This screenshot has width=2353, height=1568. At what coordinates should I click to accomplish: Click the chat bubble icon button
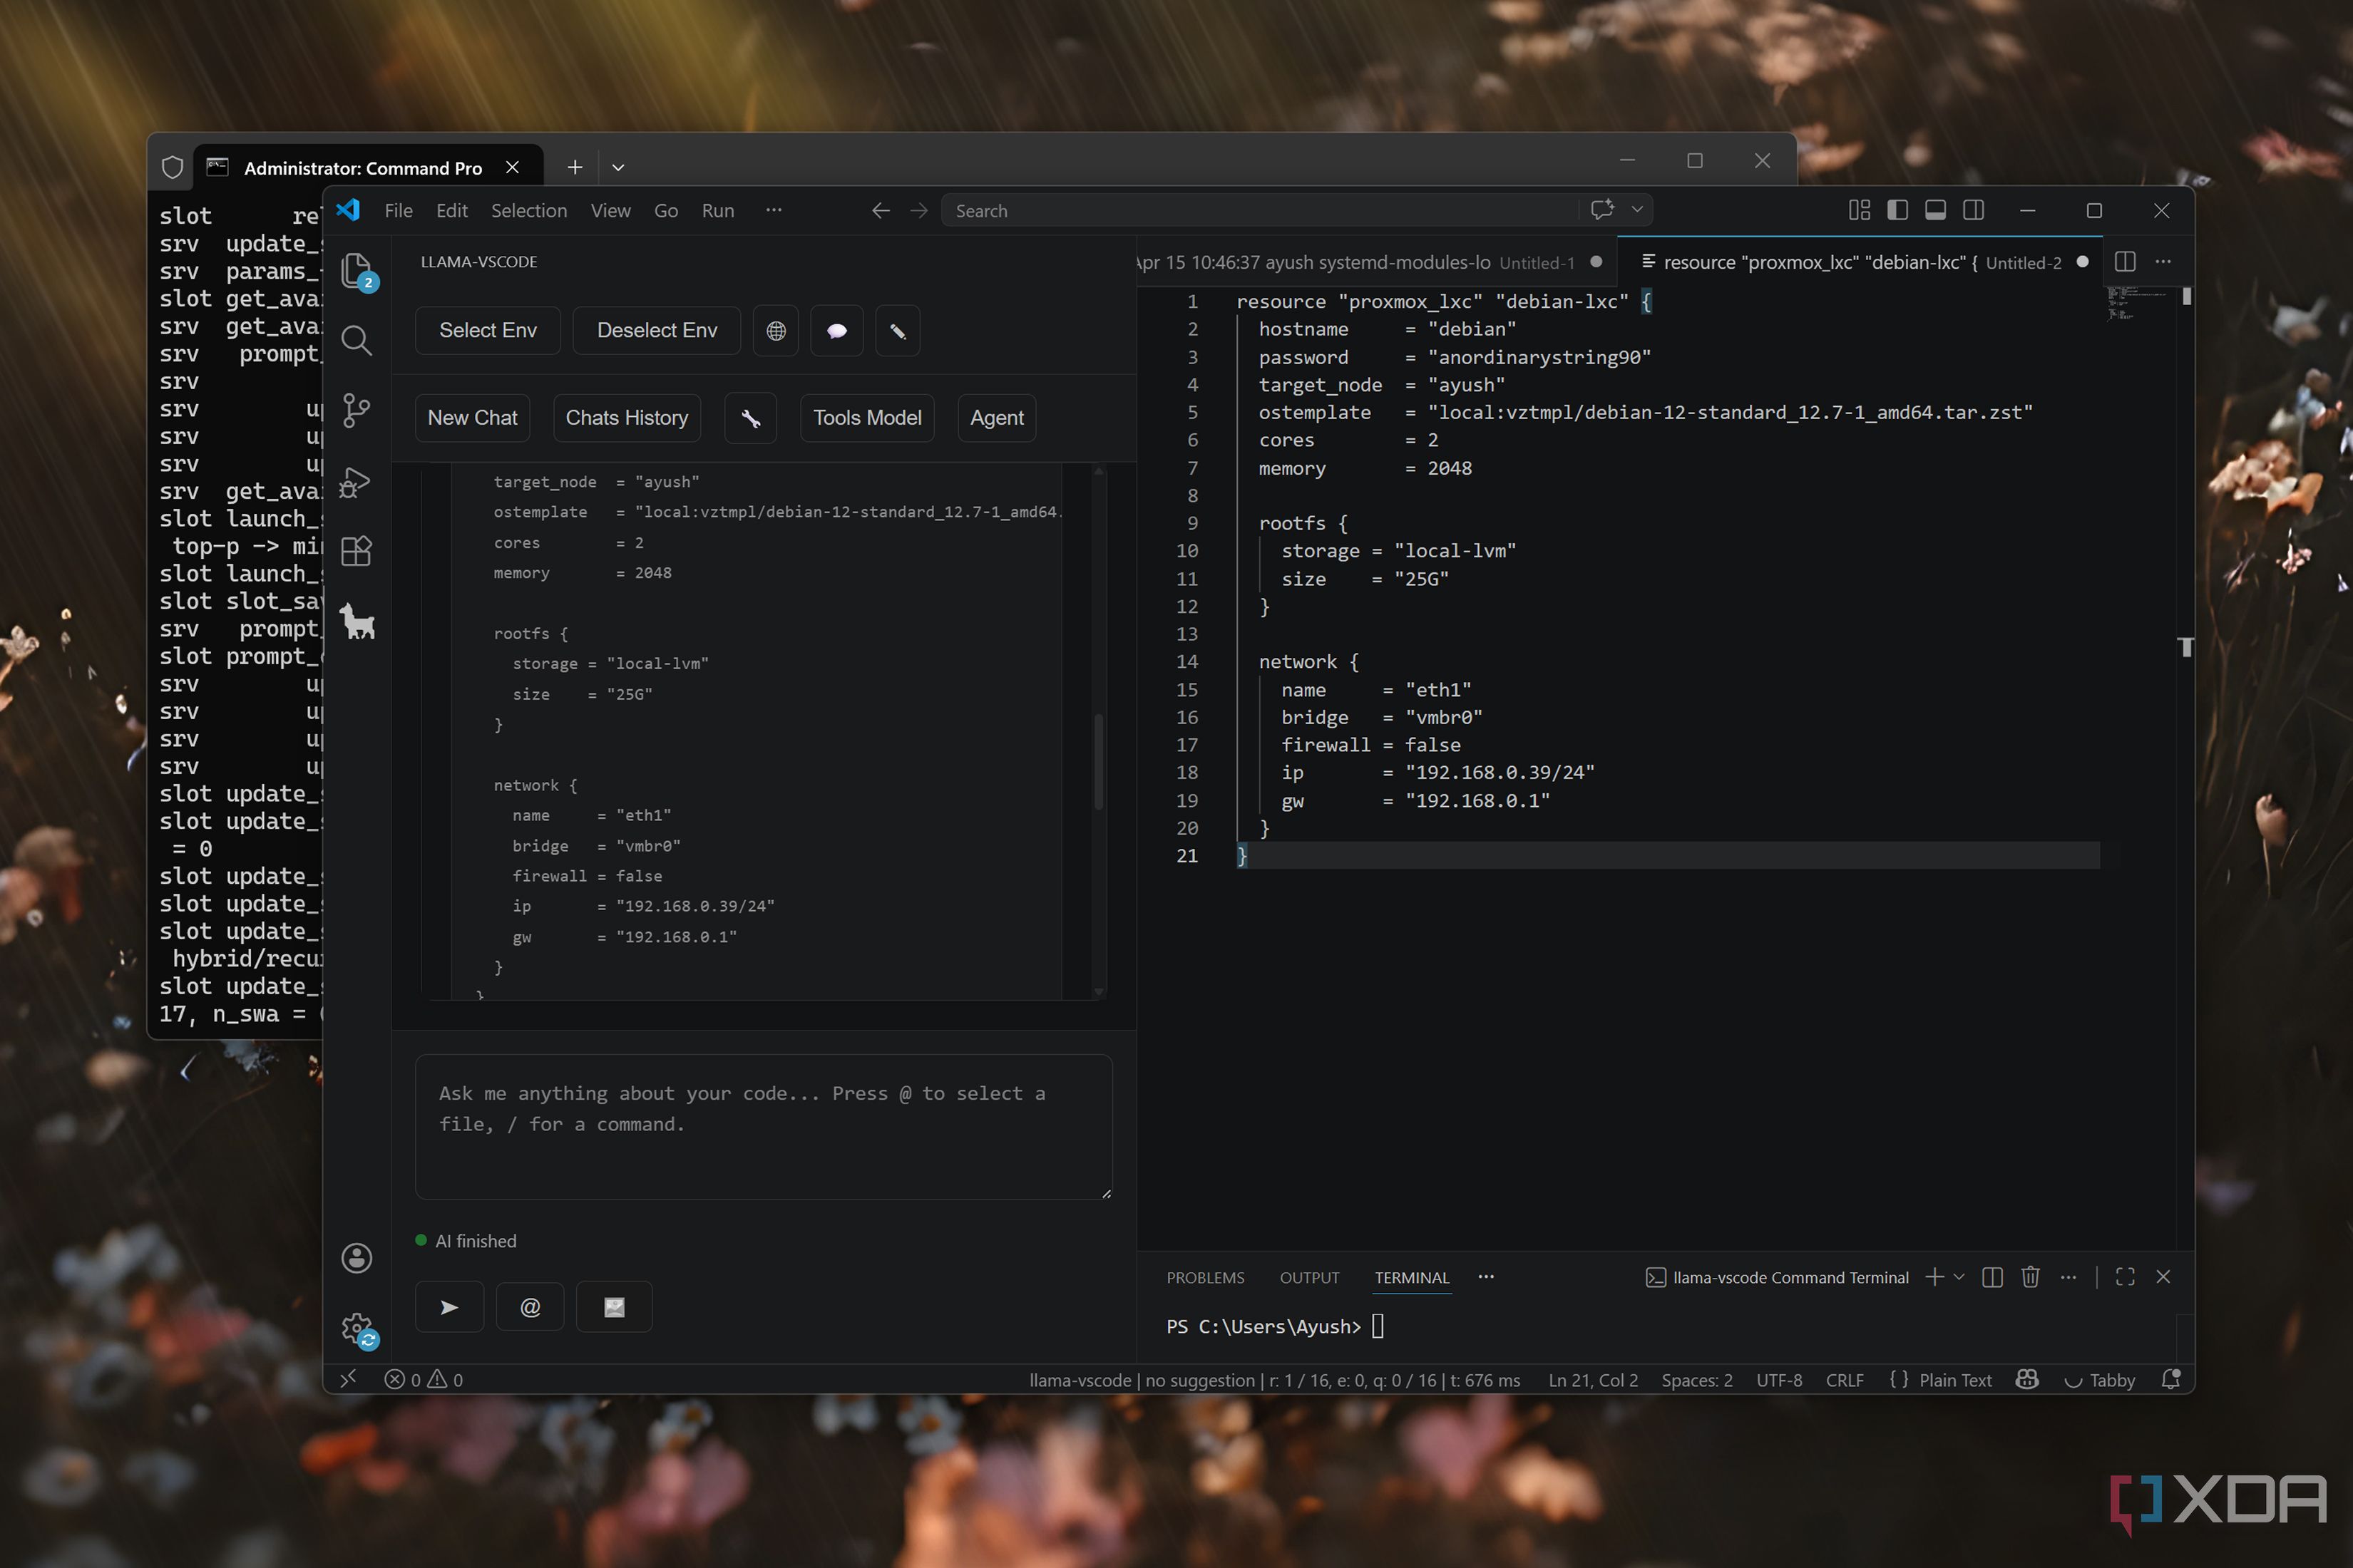[x=837, y=331]
